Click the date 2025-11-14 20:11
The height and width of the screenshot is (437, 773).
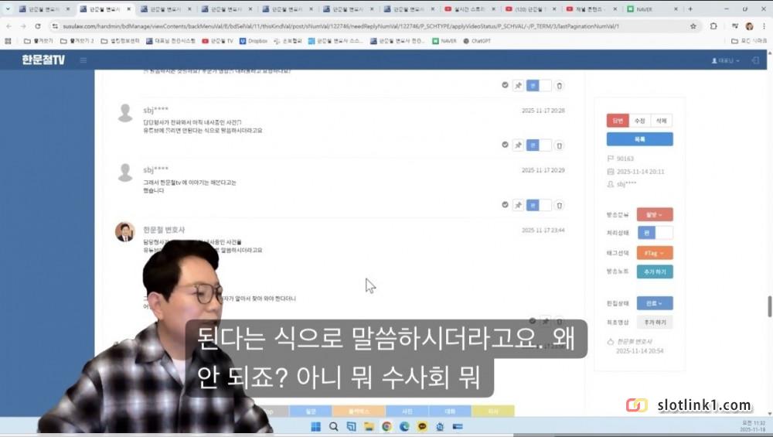(x=640, y=172)
